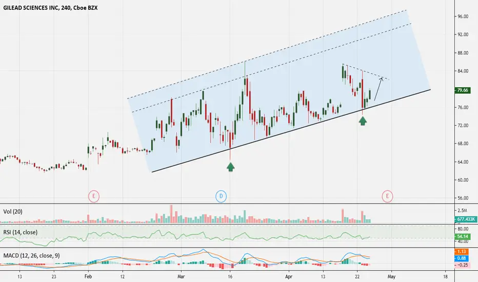Click the upcoming earnings E marker near May
The height and width of the screenshot is (282, 478).
click(x=387, y=196)
